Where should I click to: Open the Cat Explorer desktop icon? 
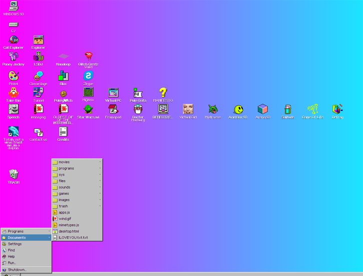pyautogui.click(x=14, y=40)
